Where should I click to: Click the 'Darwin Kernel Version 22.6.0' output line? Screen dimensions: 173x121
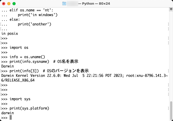(85, 76)
